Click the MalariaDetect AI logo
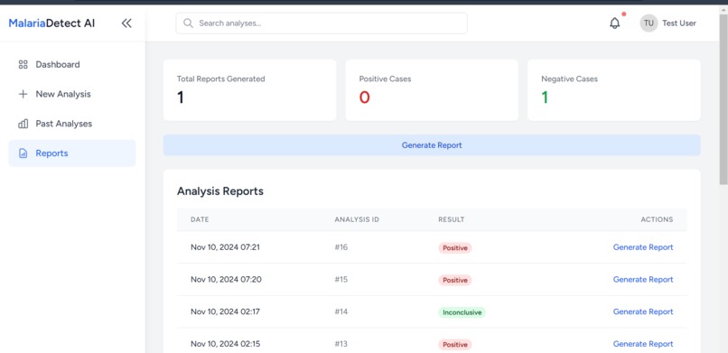The height and width of the screenshot is (353, 728). click(51, 23)
